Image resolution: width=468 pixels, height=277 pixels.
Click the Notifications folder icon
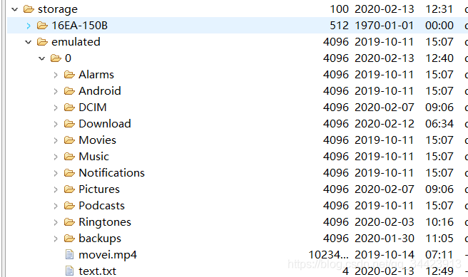tap(69, 173)
